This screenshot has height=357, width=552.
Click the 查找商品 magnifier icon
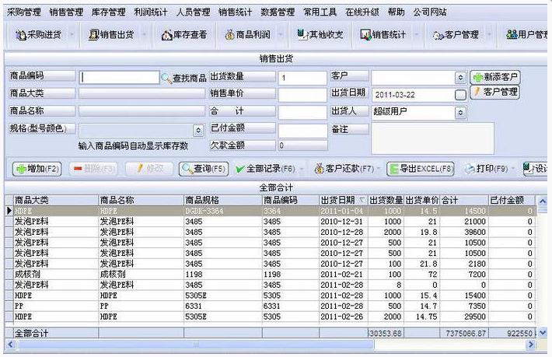166,78
